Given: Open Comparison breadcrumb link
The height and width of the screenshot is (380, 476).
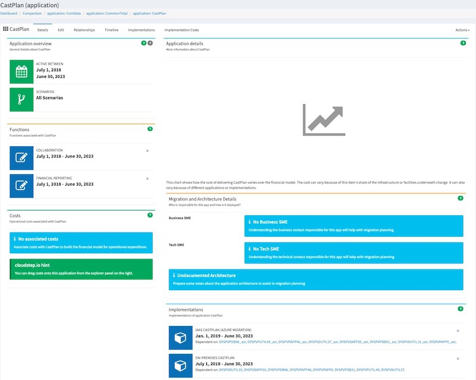Looking at the screenshot, I should pos(32,13).
